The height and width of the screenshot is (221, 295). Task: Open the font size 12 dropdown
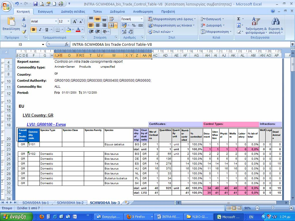click(x=69, y=21)
